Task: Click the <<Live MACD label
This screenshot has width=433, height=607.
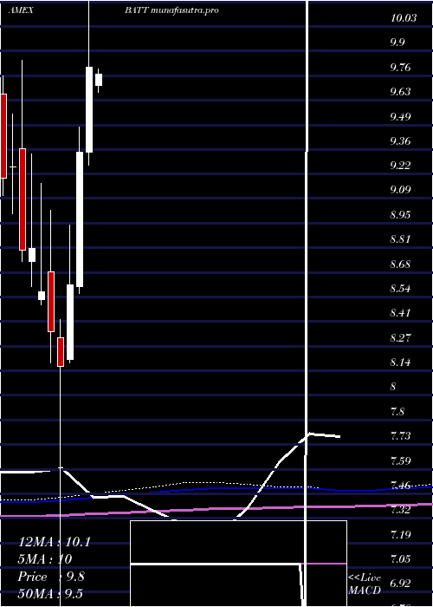Action: point(365,584)
